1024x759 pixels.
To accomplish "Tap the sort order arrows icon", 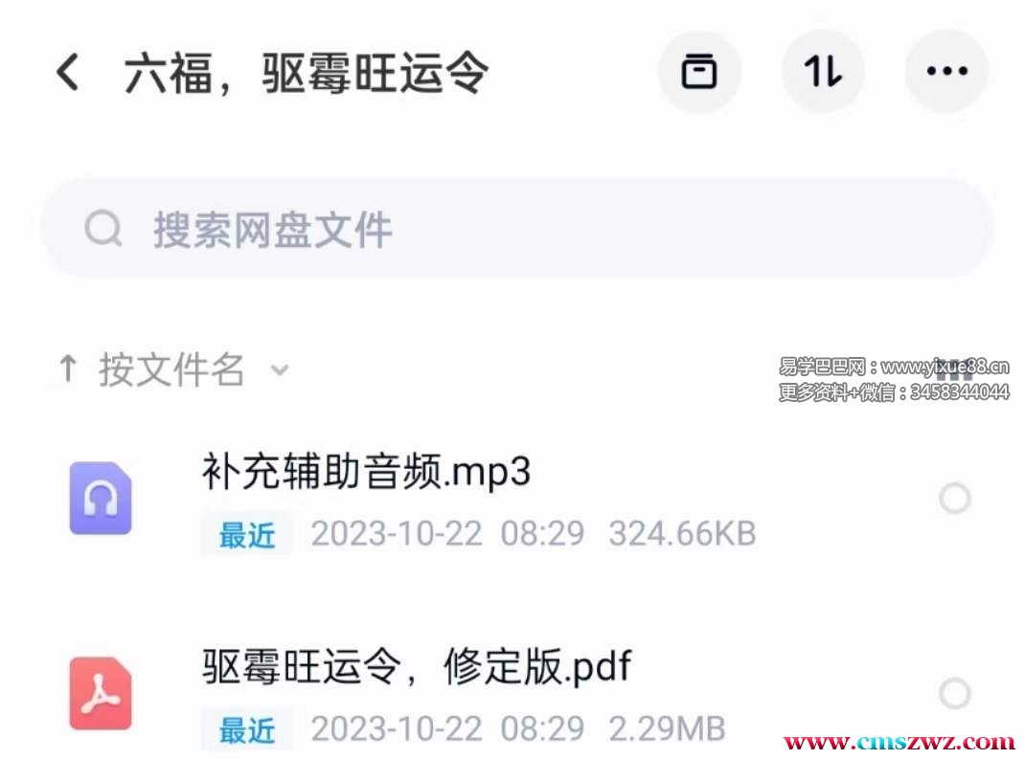I will pos(823,71).
